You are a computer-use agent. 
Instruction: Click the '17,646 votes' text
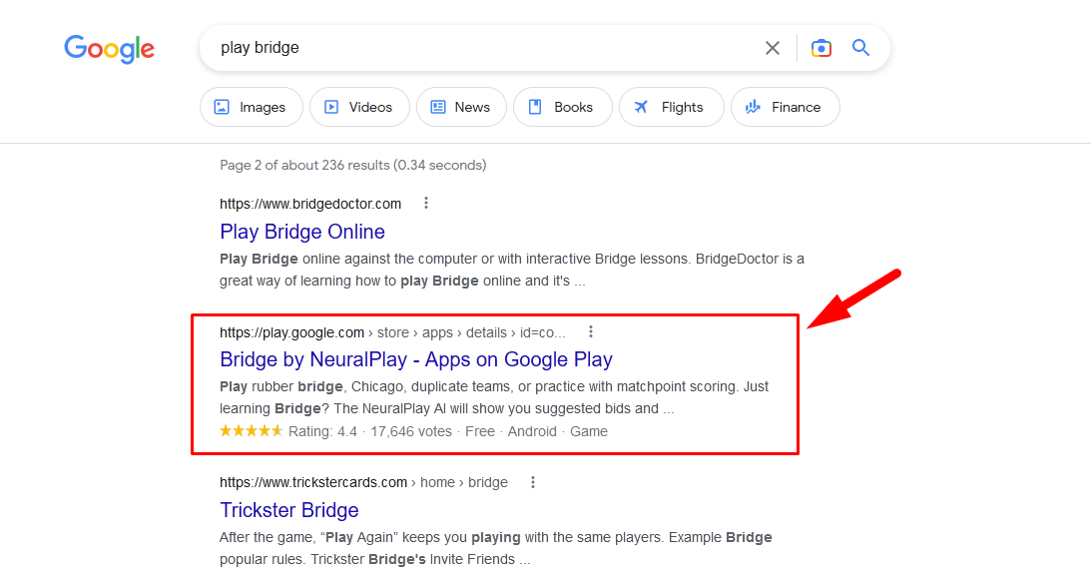[x=411, y=431]
